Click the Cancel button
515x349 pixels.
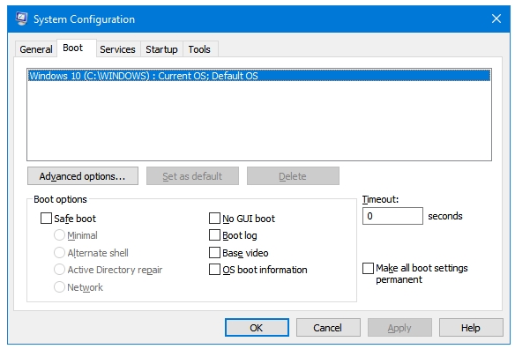pyautogui.click(x=328, y=327)
